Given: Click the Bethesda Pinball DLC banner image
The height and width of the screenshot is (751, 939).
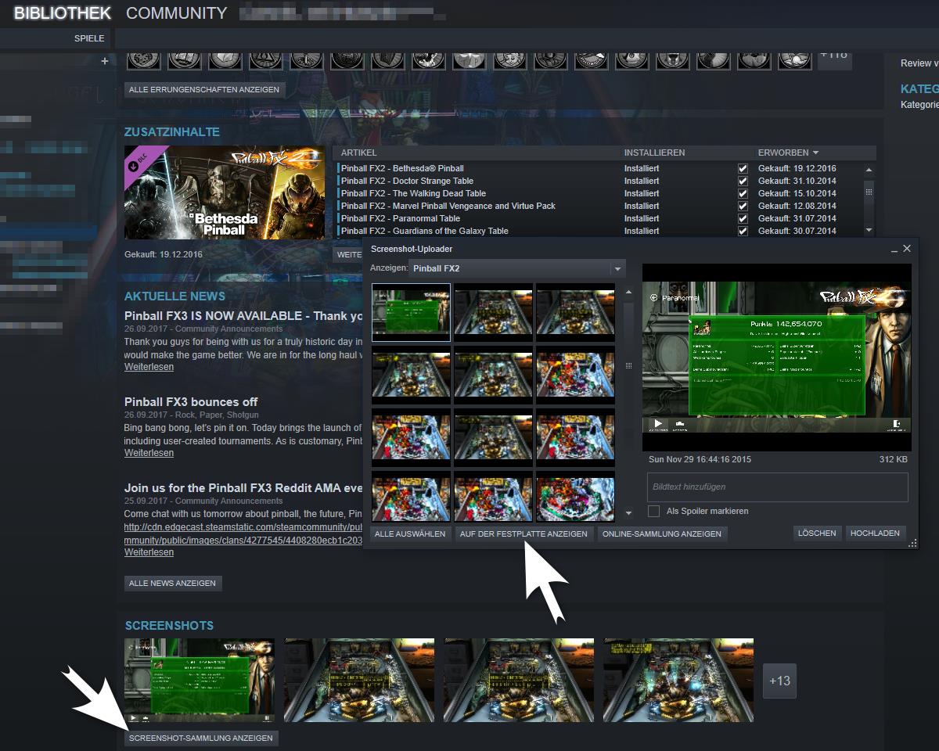Looking at the screenshot, I should pyautogui.click(x=224, y=192).
